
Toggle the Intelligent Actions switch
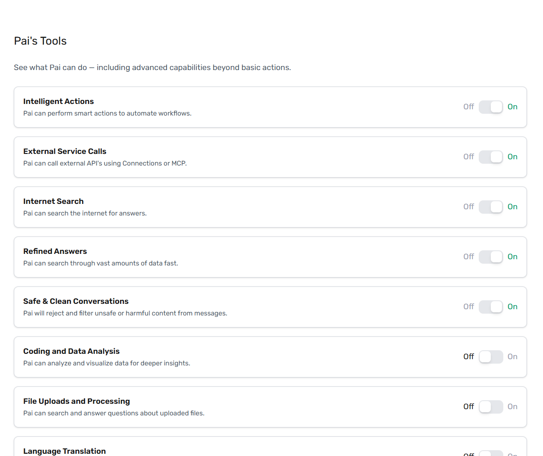pyautogui.click(x=491, y=107)
